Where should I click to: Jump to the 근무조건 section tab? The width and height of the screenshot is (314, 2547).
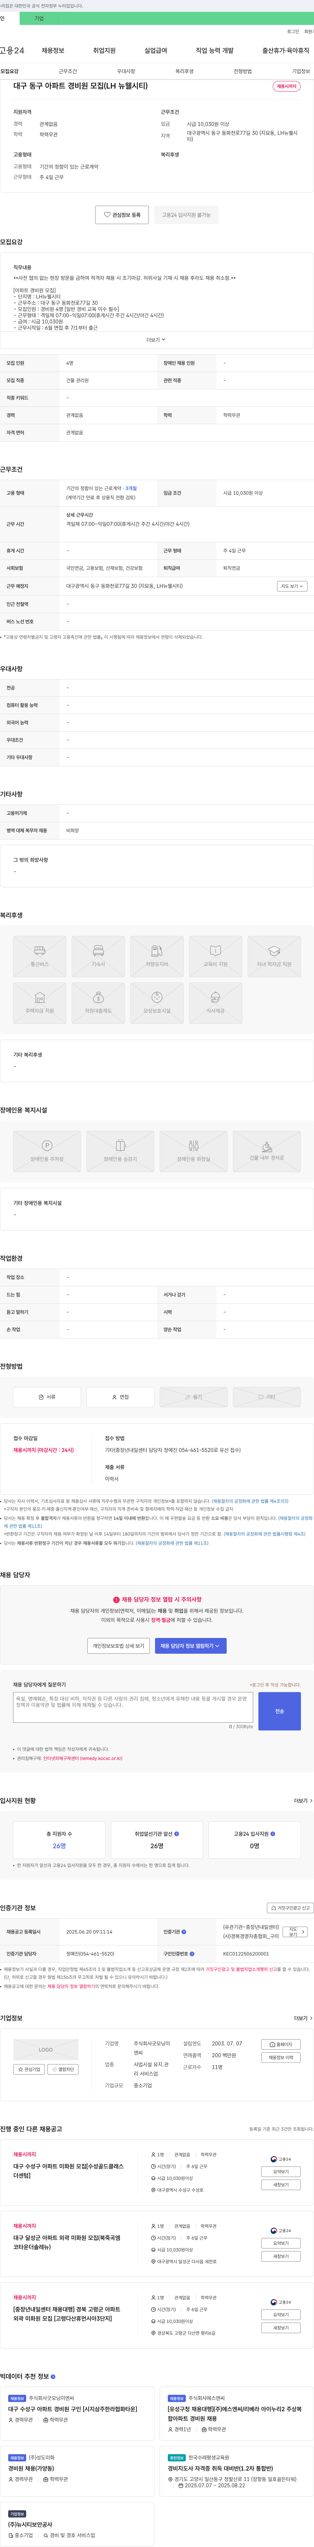click(x=68, y=71)
